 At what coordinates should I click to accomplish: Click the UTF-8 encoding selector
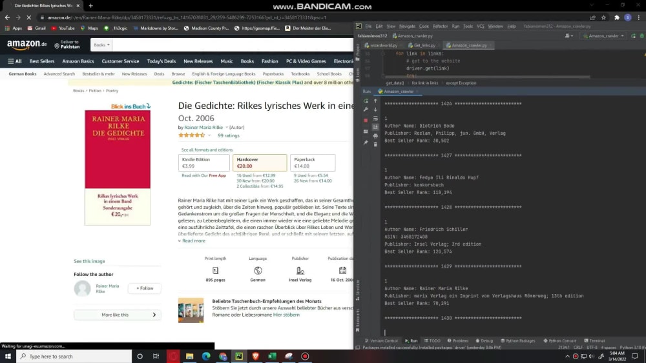pyautogui.click(x=592, y=348)
